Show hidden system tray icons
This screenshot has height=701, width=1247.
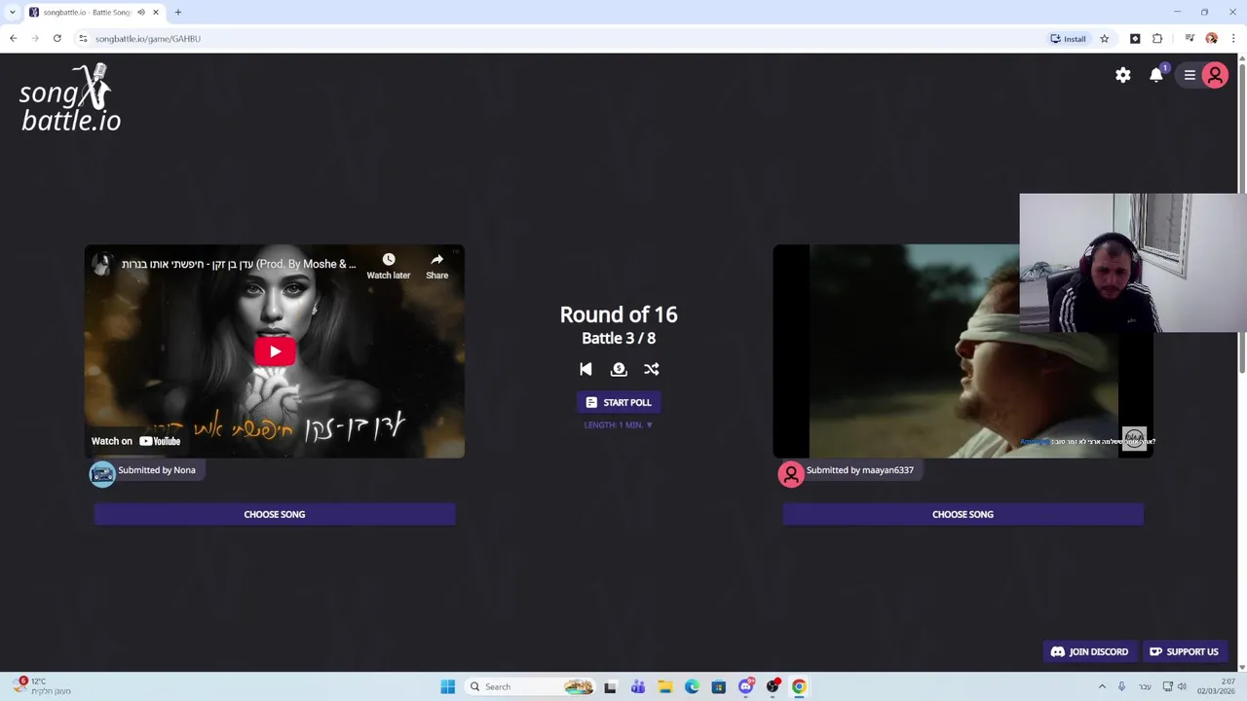tap(1102, 686)
